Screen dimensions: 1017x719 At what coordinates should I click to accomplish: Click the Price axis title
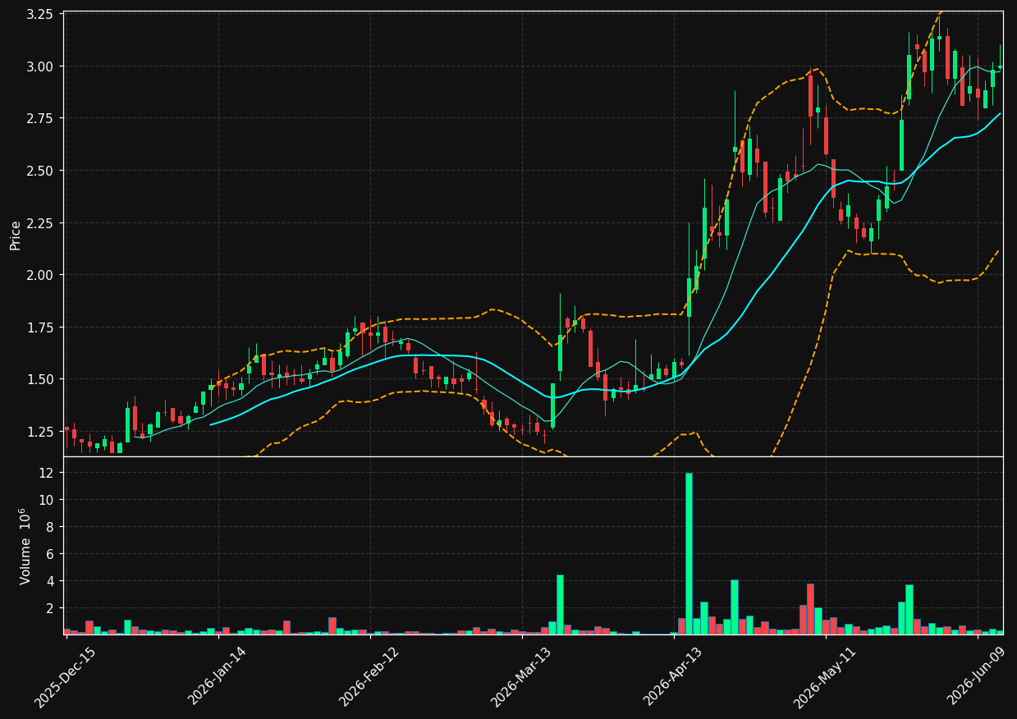coord(15,235)
